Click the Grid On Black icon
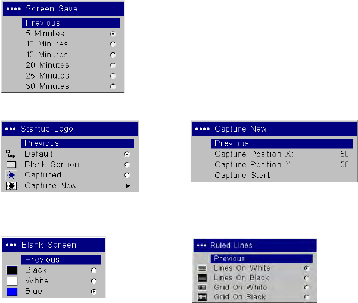 (201, 297)
